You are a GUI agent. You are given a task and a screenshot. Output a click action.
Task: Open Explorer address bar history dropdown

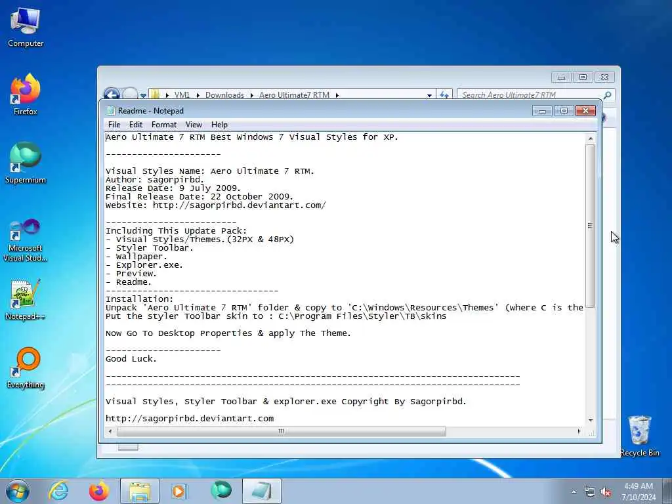point(429,95)
